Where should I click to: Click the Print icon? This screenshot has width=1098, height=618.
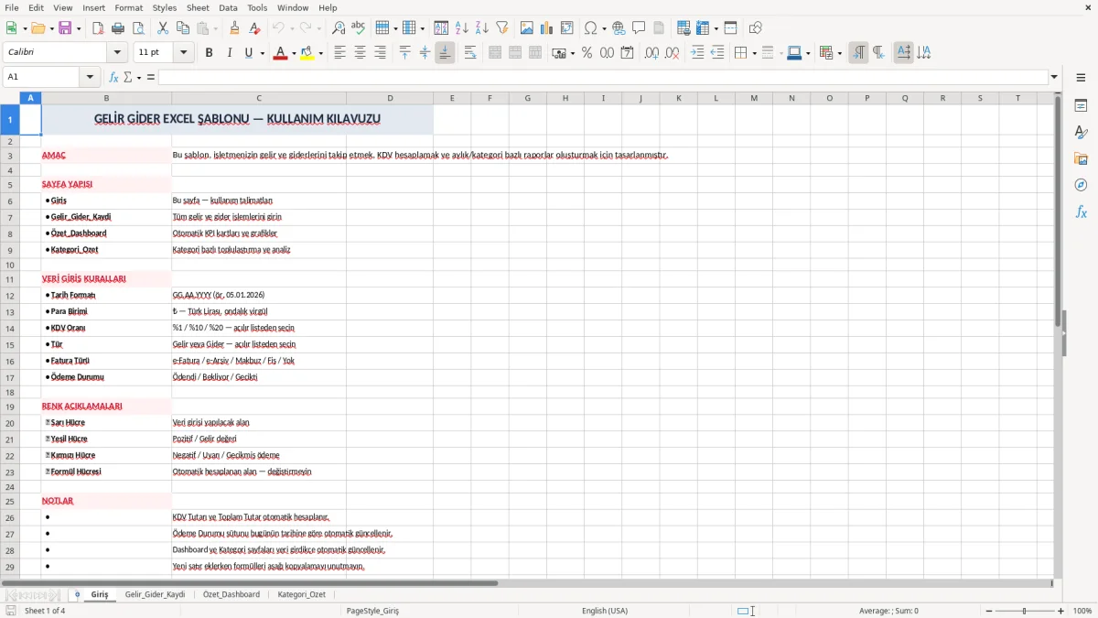[118, 28]
